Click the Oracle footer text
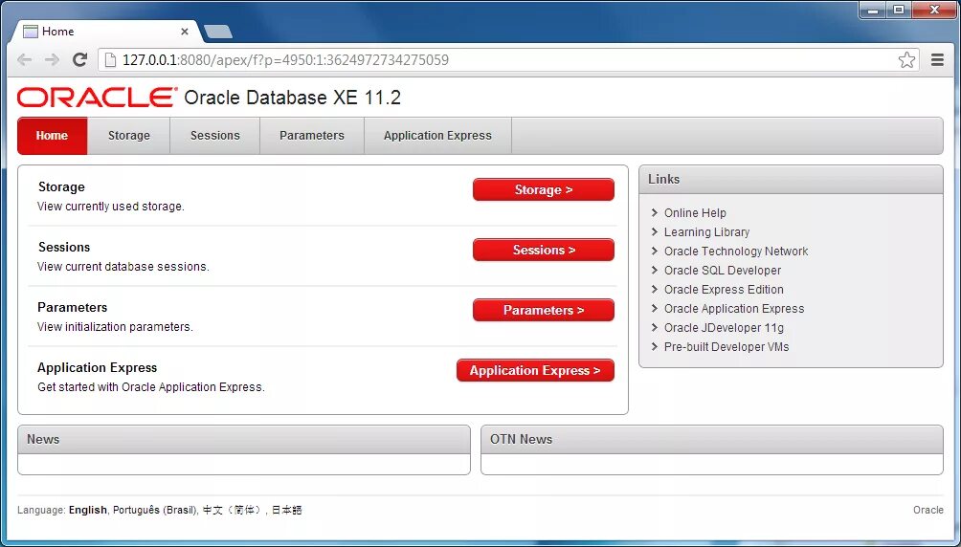961x547 pixels. click(927, 510)
